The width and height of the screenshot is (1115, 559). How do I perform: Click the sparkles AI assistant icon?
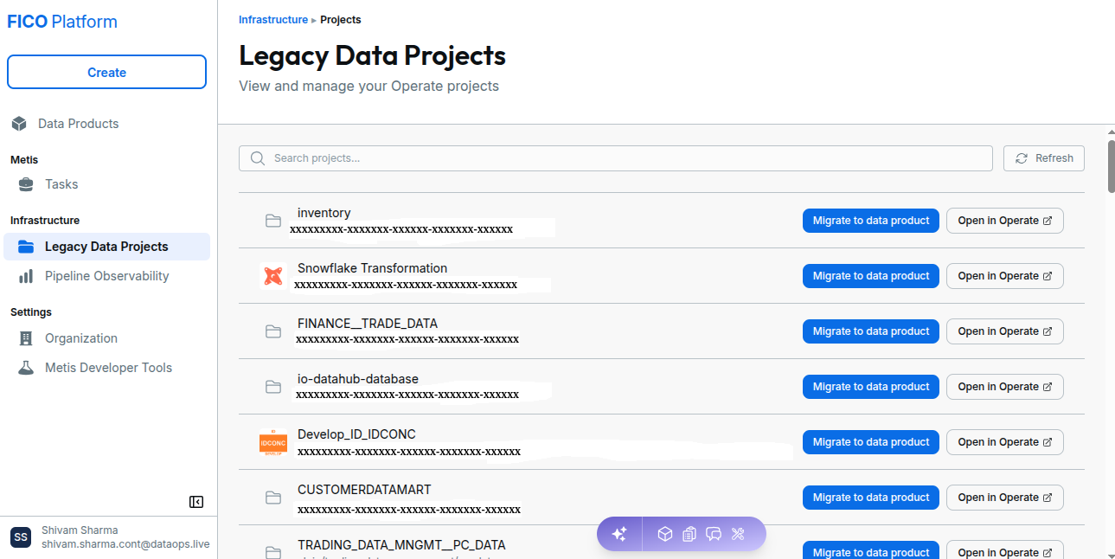point(619,534)
